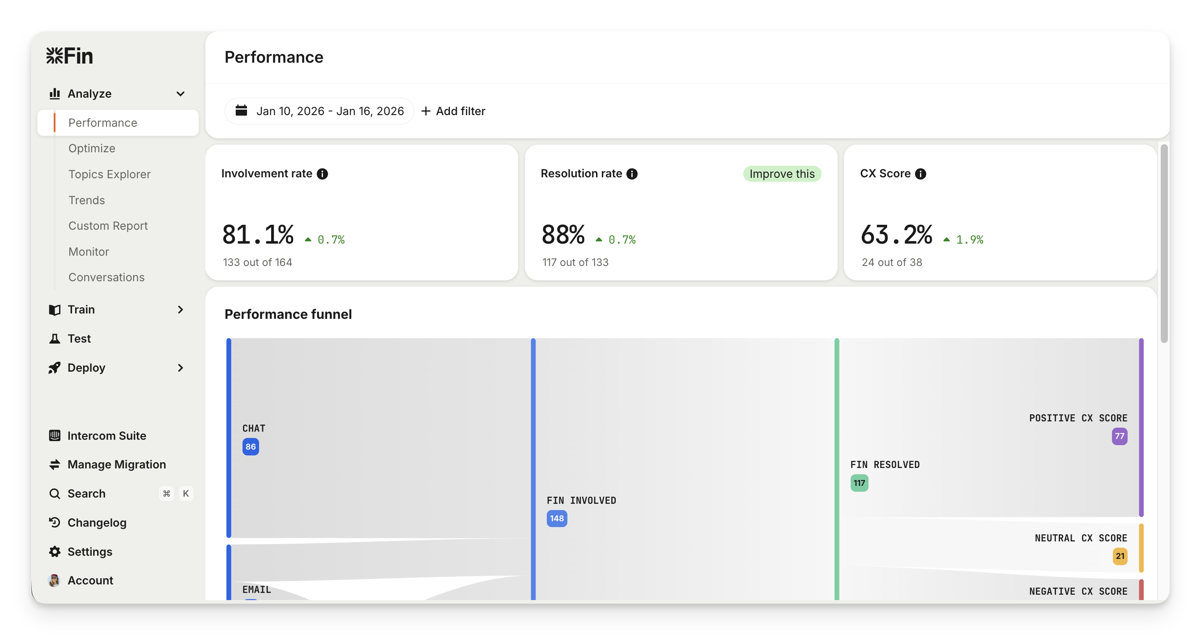Go to the Conversations page
This screenshot has height=635, width=1201.
(106, 277)
